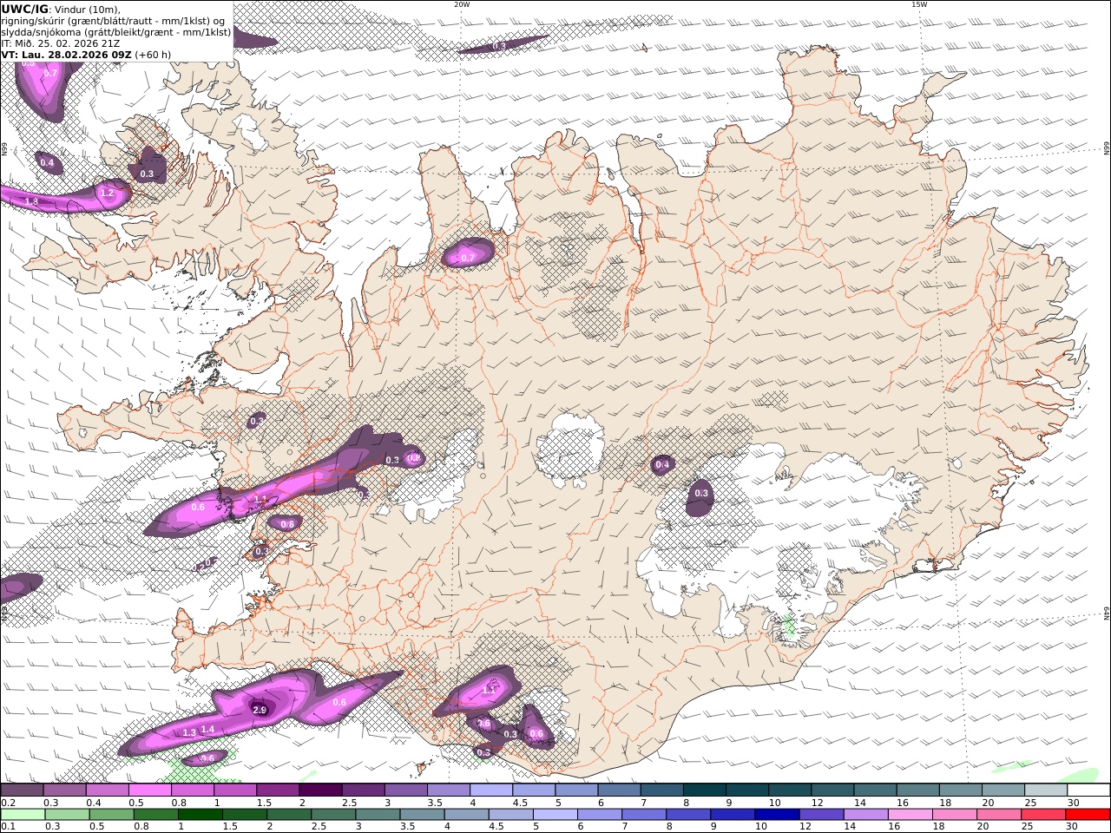Click the small green rain patch in southeast Iceland

click(789, 626)
